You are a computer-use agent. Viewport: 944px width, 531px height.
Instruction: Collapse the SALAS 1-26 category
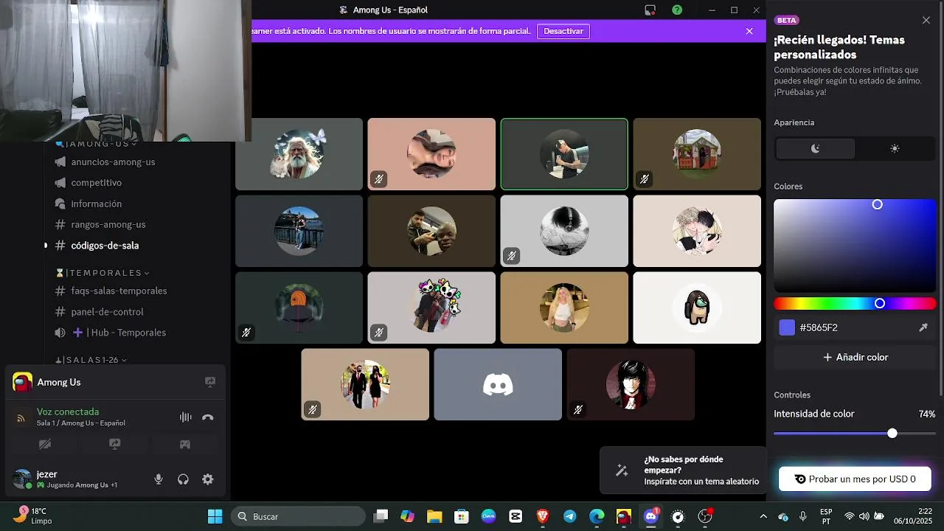[91, 360]
